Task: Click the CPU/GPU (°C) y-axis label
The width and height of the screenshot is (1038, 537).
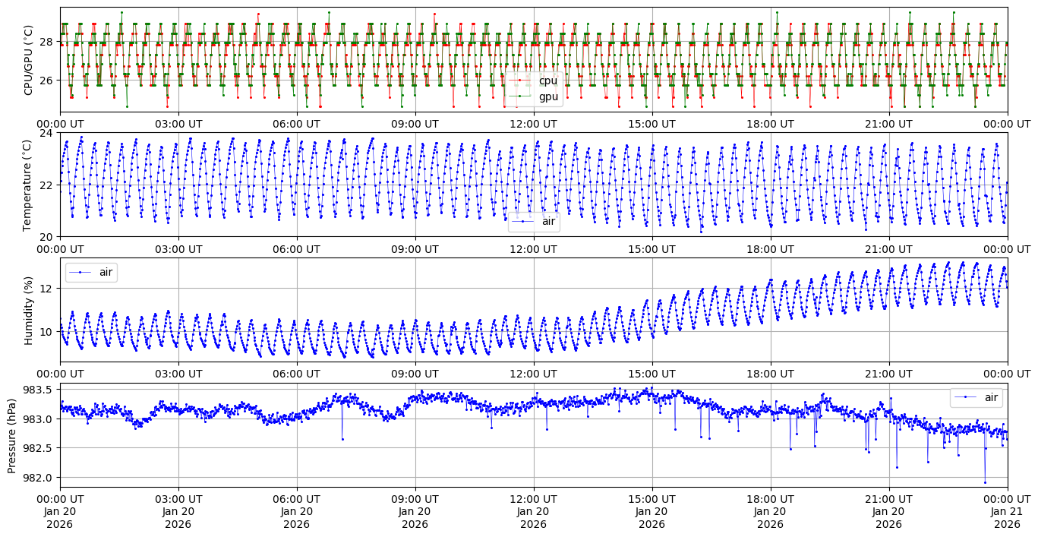Action: (29, 60)
